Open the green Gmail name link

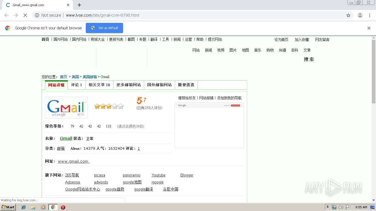pos(66,138)
